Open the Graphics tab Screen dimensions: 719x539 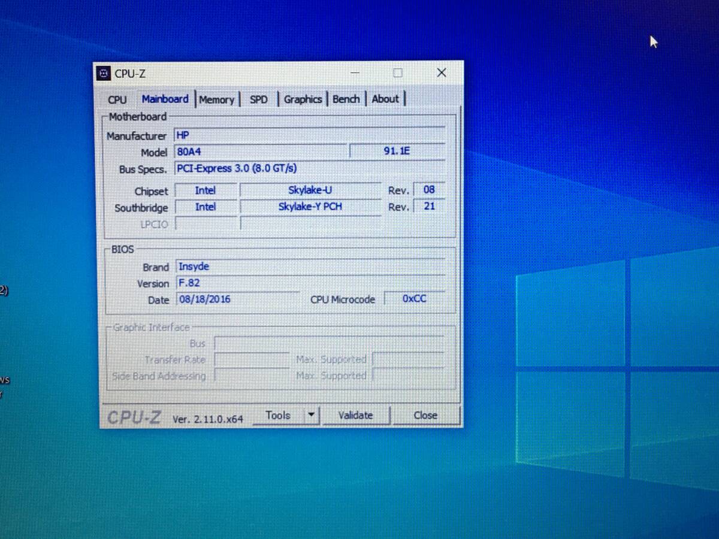[303, 99]
